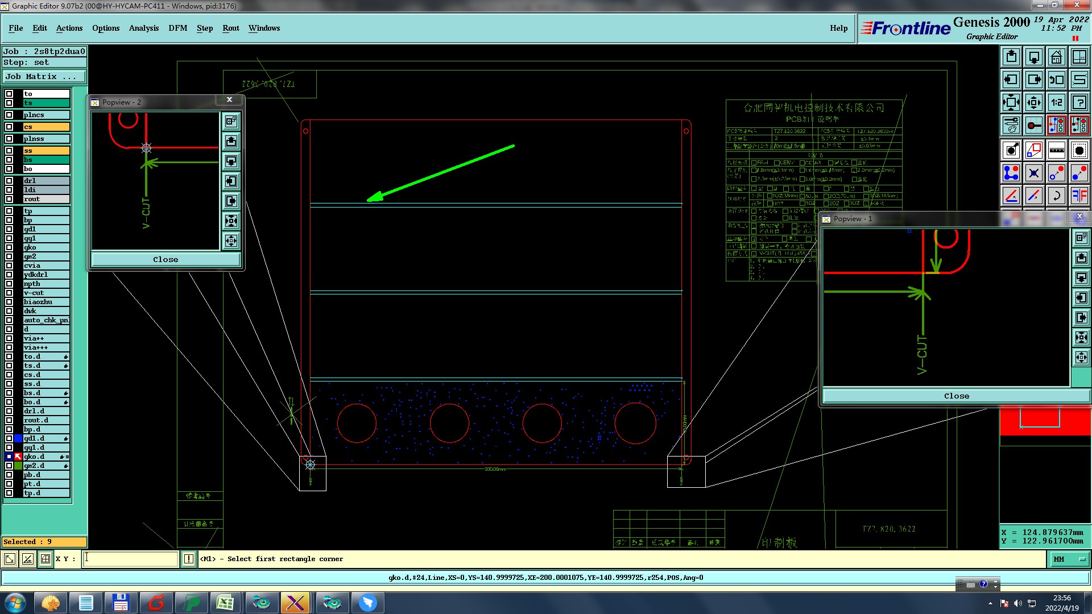
Task: Click the snap pad crosshair icon
Action: pyautogui.click(x=1033, y=125)
